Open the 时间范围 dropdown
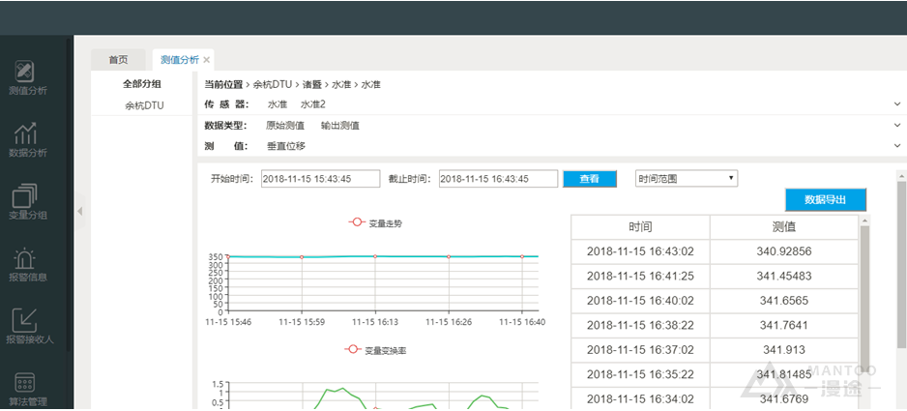This screenshot has width=907, height=411. point(687,179)
